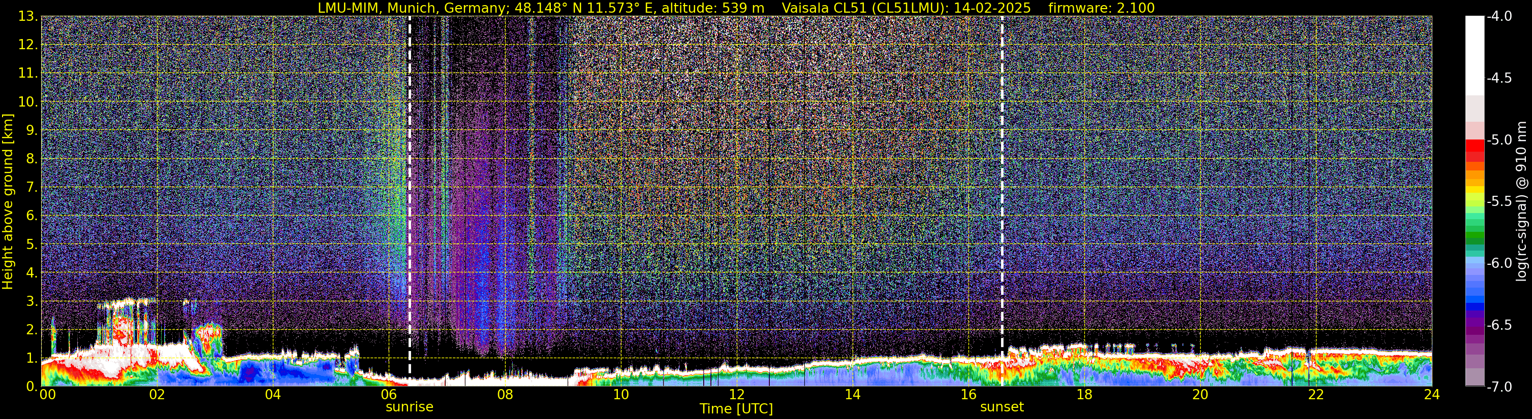Click the colorbar tick value '-7.0'
This screenshot has height=419, width=1532.
[1499, 387]
